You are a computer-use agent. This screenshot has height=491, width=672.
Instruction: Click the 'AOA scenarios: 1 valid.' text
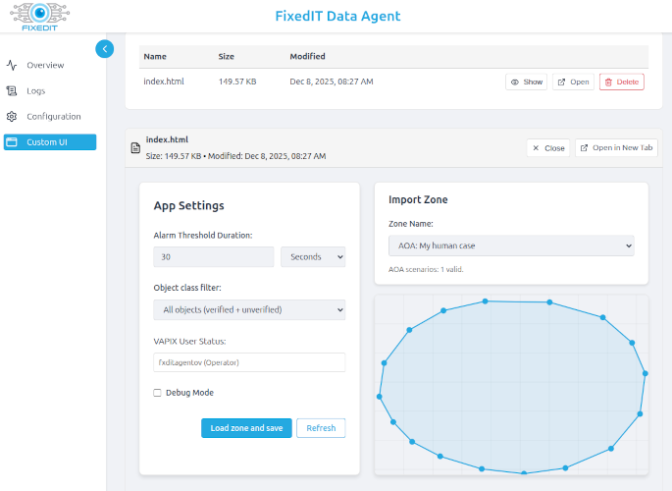[x=426, y=269]
